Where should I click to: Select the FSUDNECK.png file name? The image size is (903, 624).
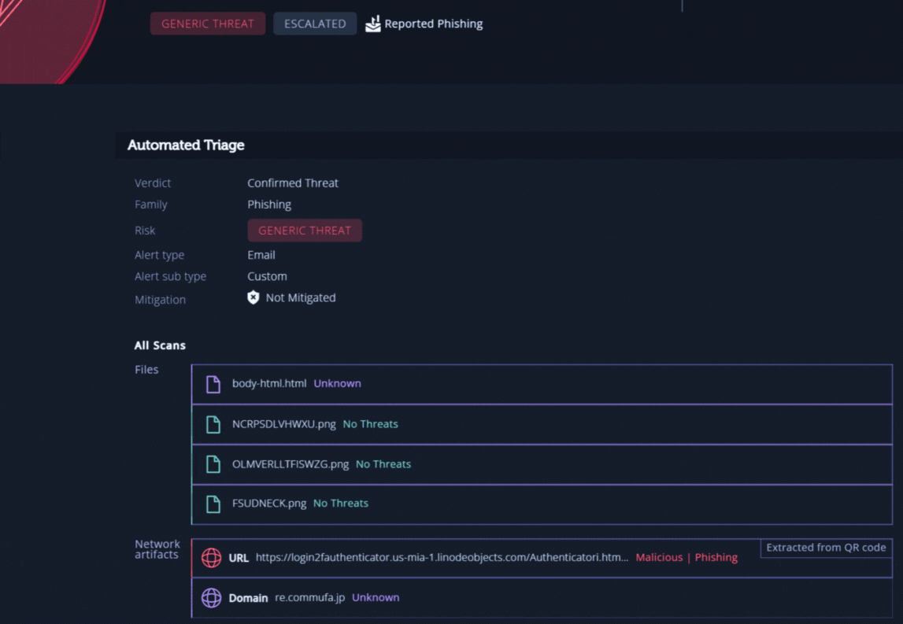[269, 504]
